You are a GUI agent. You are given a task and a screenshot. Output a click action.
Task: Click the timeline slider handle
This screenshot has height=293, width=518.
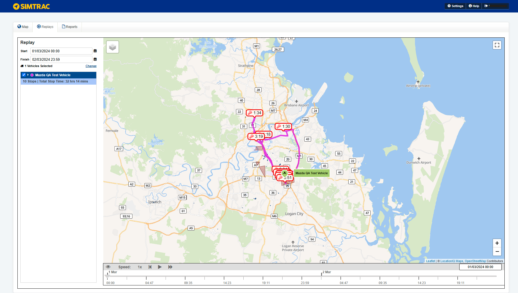107,276
